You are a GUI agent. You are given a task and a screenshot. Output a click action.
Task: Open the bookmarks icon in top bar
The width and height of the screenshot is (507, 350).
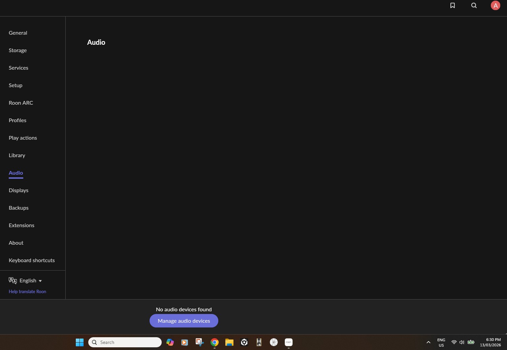[x=452, y=5]
